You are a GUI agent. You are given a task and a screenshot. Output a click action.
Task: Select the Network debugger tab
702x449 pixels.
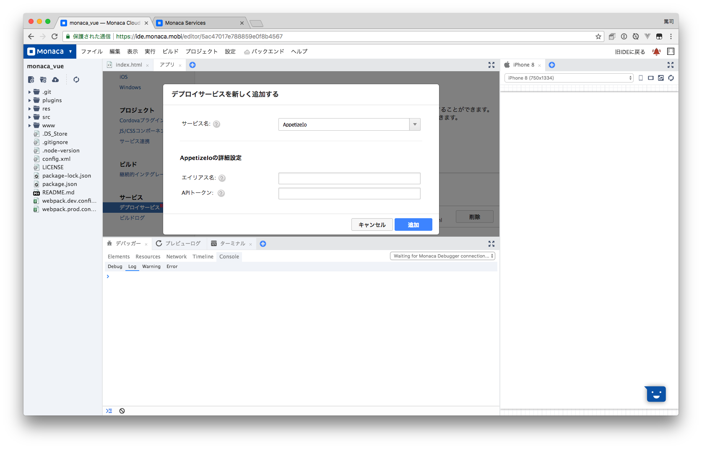click(x=177, y=257)
